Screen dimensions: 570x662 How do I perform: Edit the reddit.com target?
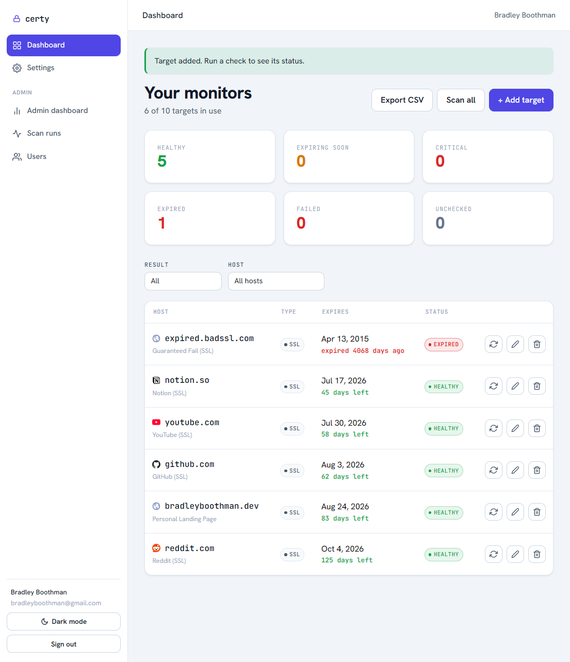[x=515, y=554]
